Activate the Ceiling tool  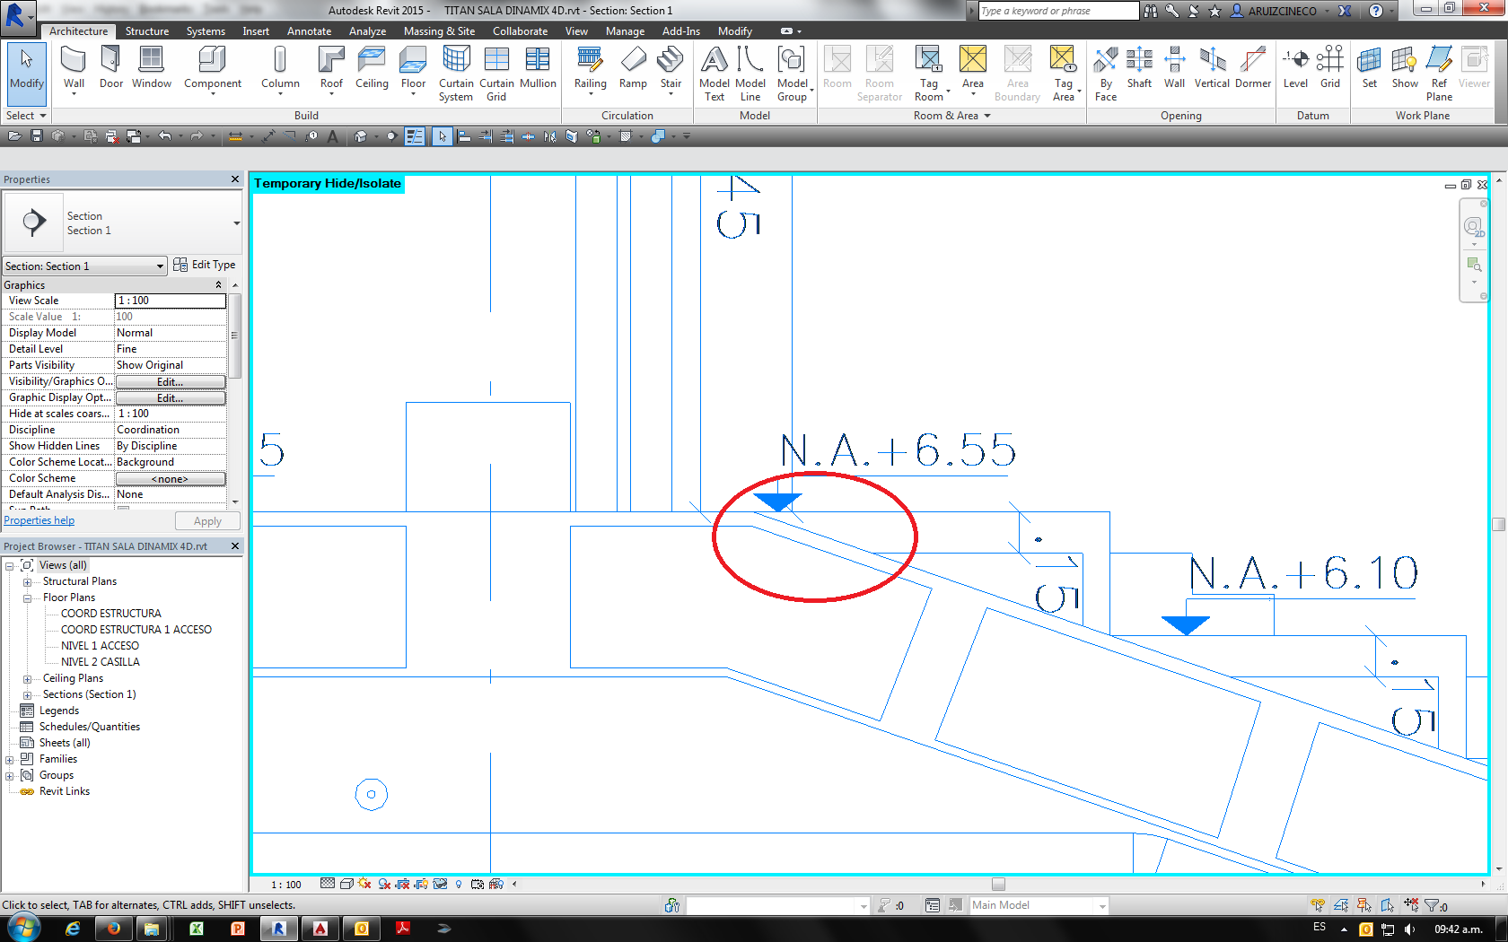pos(372,67)
